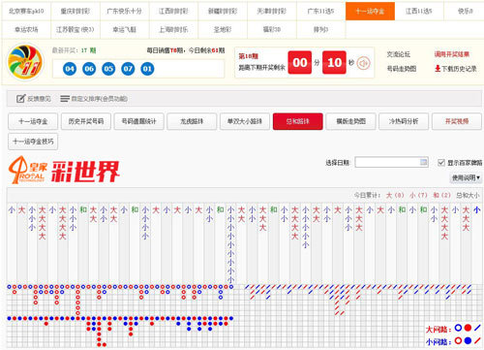Select the 天津时时彩 tab

[272, 11]
